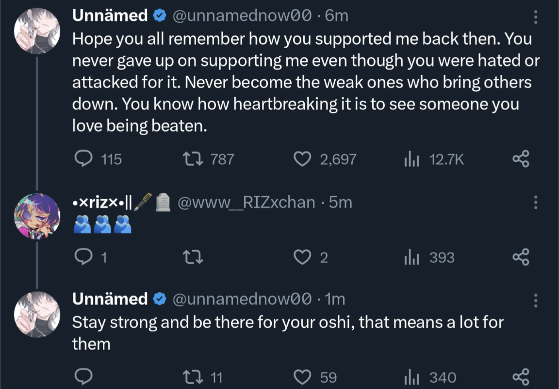This screenshot has width=559, height=389.
Task: Open more options on the oshi tweet
Action: (536, 300)
